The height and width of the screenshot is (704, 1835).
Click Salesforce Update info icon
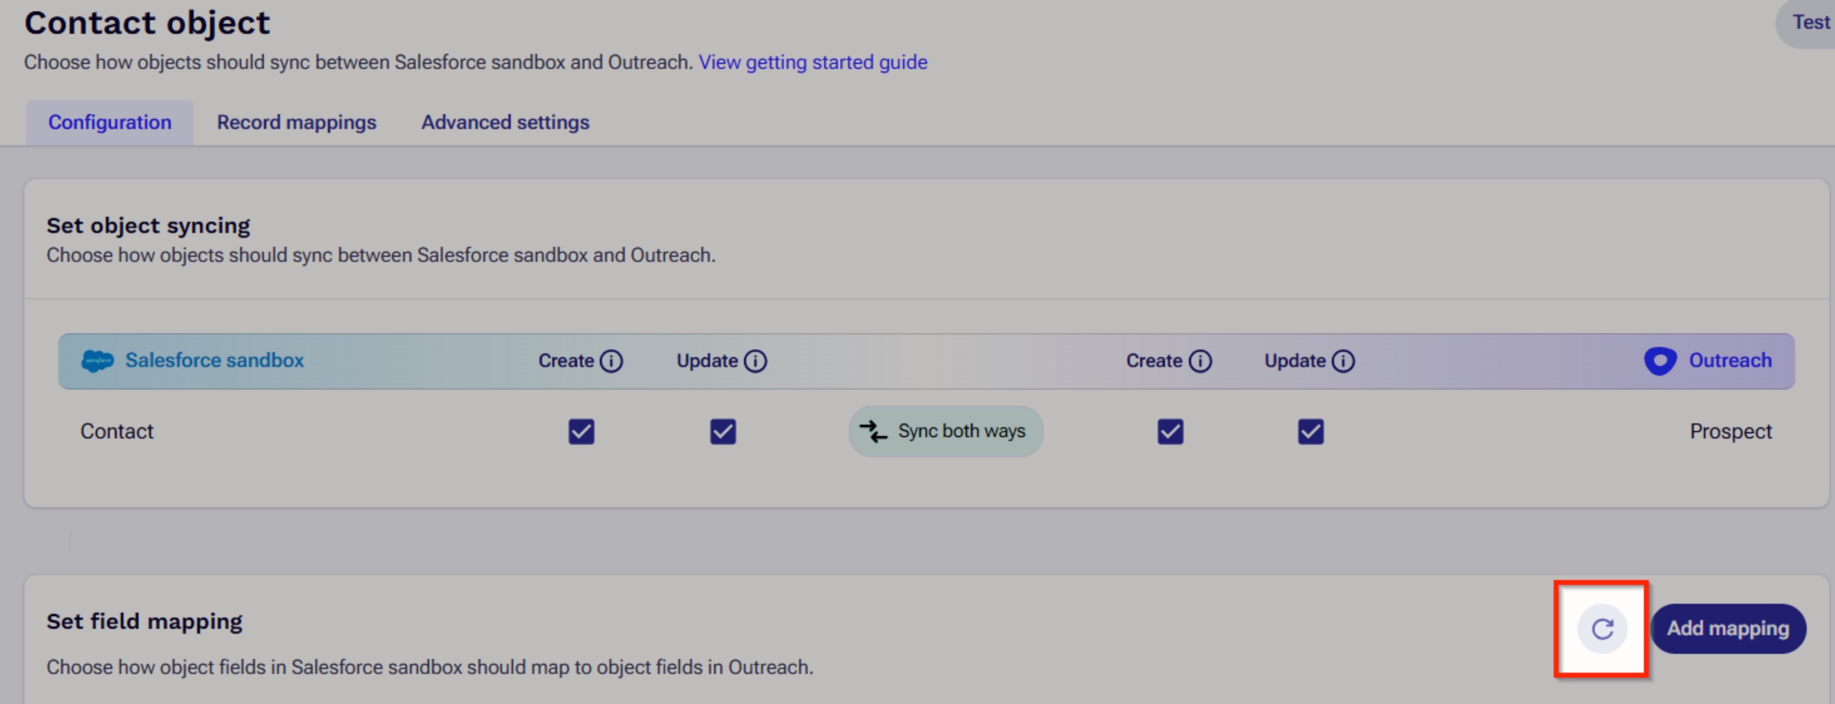point(755,361)
